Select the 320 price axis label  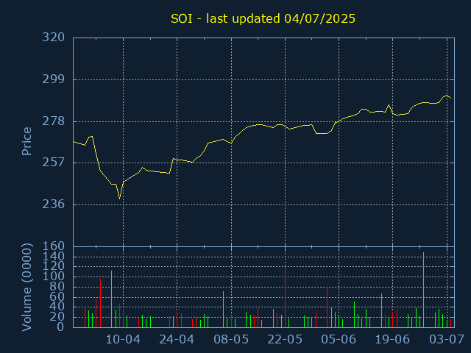[x=54, y=38]
